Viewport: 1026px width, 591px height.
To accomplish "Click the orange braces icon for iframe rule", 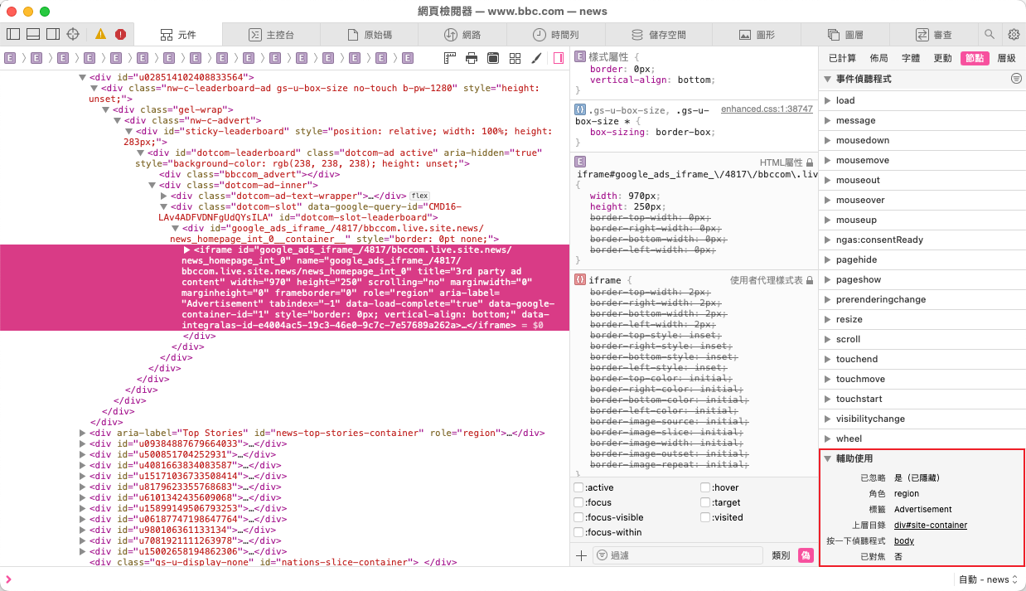I will point(580,280).
